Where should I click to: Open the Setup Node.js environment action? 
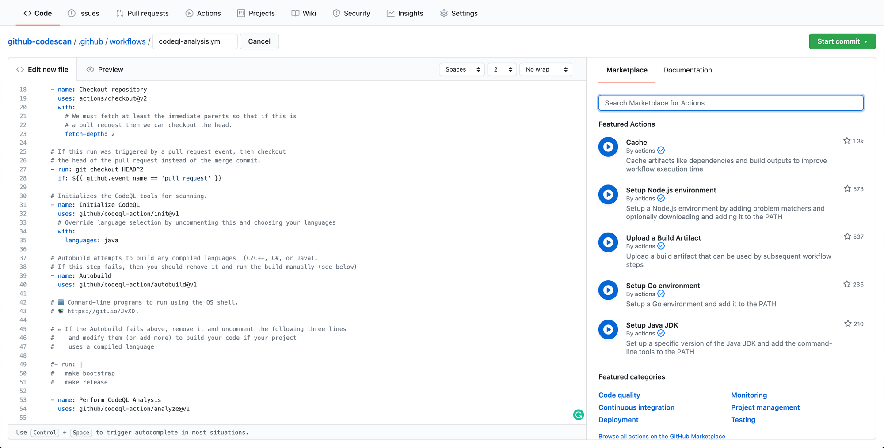coord(671,190)
